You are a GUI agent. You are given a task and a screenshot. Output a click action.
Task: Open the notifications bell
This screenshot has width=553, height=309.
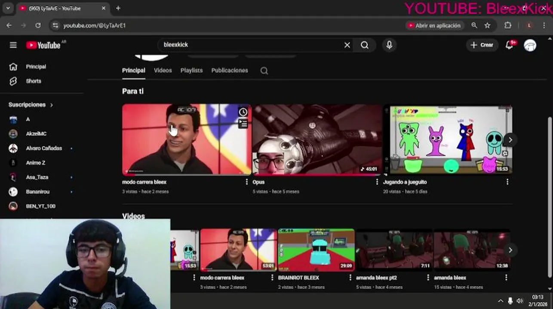[510, 45]
